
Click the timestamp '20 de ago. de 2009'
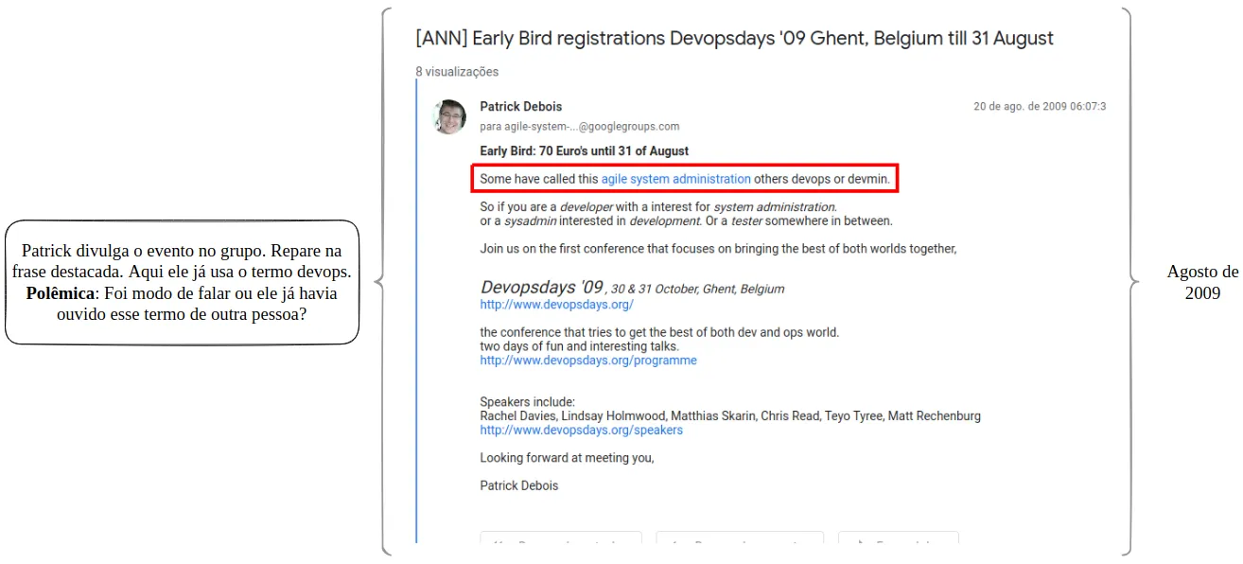[1040, 107]
